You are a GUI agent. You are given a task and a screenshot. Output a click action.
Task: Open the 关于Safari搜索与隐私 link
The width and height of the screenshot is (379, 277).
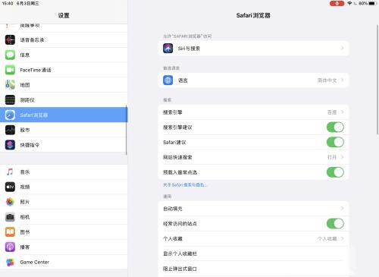[185, 185]
